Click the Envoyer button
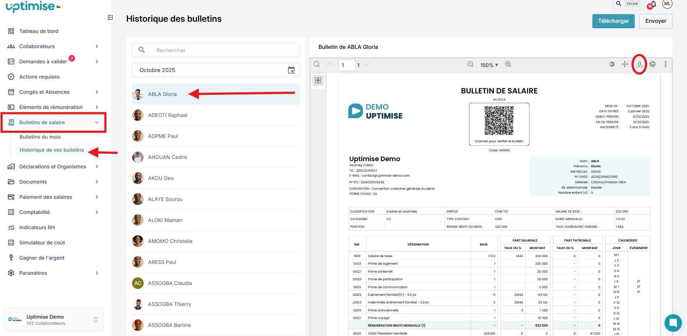This screenshot has height=336, width=687. 655,21
